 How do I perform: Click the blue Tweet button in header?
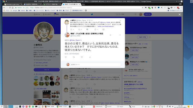(x=148, y=14)
